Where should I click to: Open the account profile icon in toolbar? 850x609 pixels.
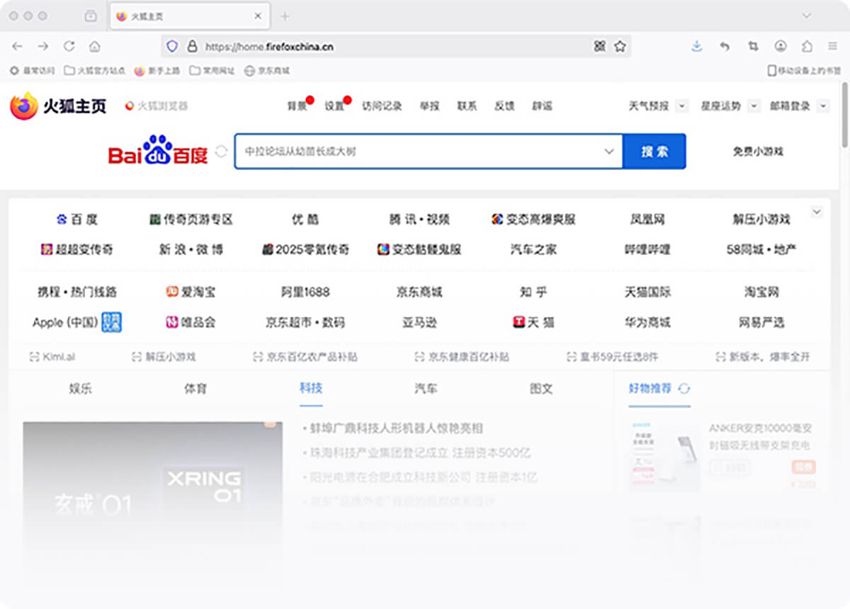781,46
